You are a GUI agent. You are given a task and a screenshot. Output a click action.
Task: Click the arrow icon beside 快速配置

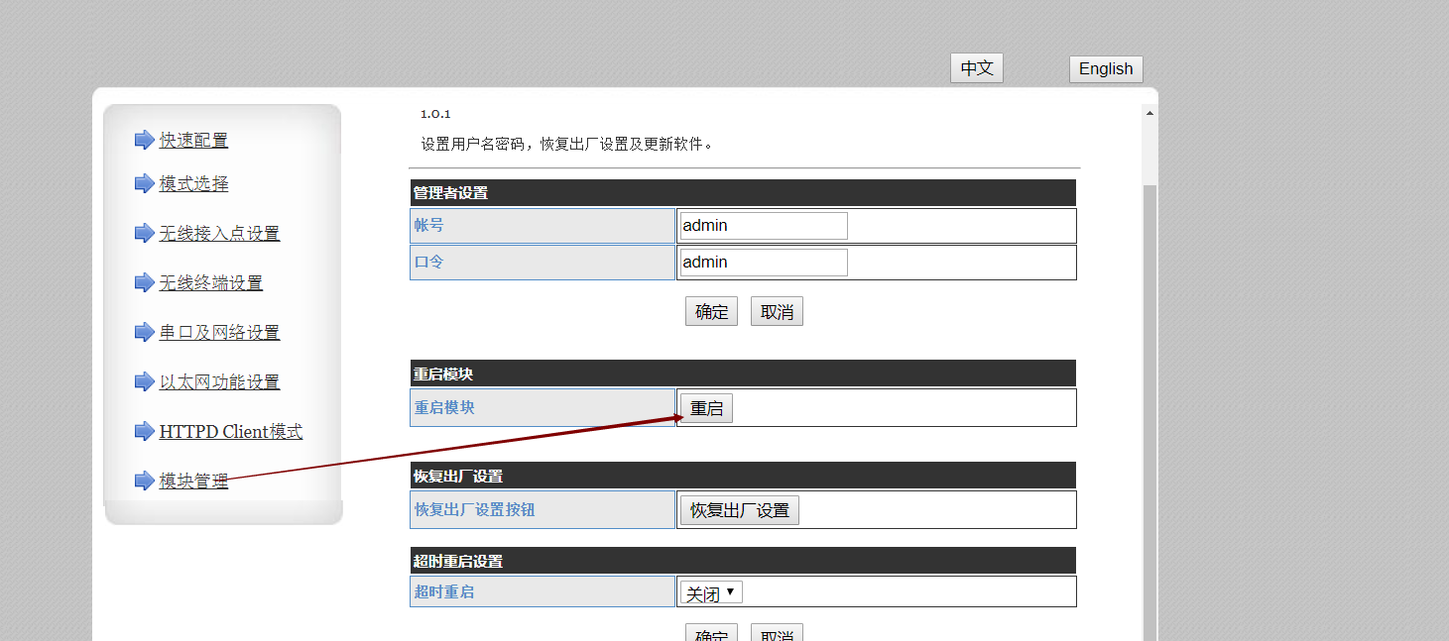pos(144,140)
